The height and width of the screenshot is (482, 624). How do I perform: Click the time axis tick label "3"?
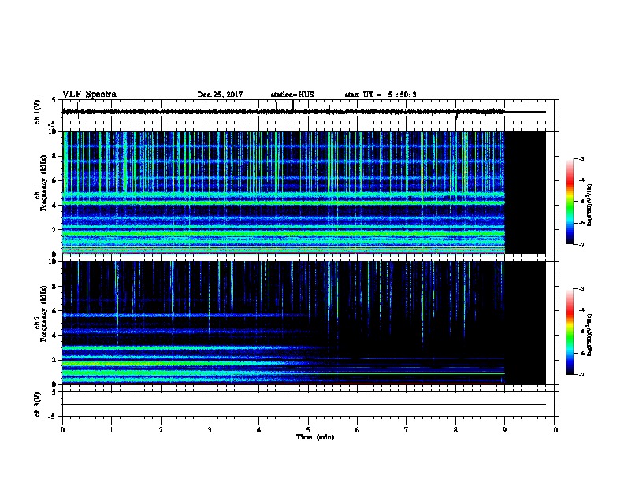210,430
